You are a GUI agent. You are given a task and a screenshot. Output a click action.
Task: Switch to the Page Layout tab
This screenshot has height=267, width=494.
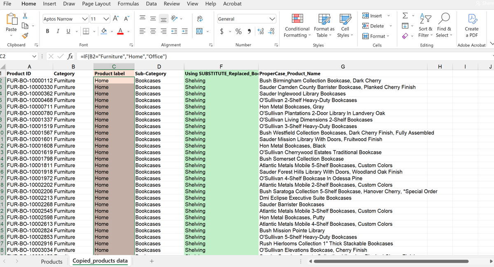96,4
